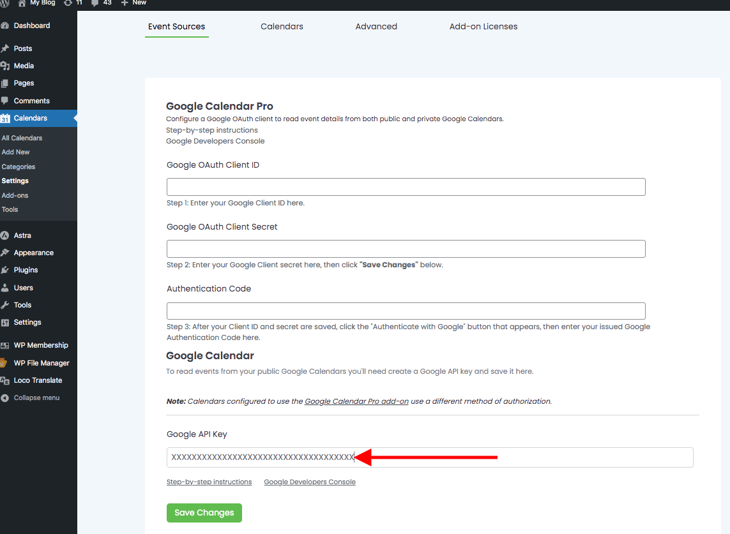Open the Plugins icon in the sidebar
The height and width of the screenshot is (534, 730).
7,269
